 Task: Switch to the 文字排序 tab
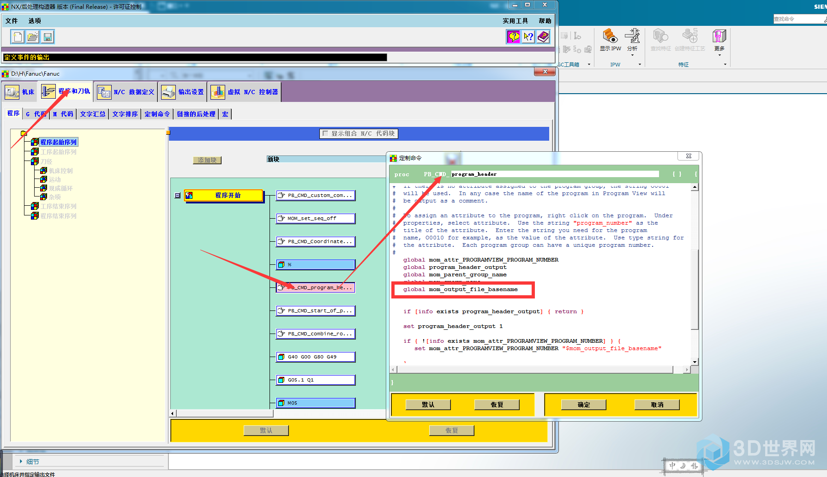125,114
